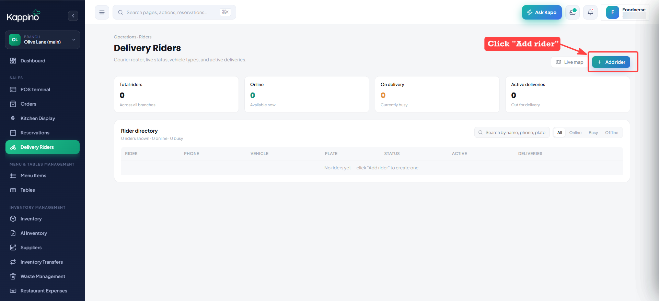The image size is (659, 301).
Task: Click the Kappino logo
Action: coord(24,16)
